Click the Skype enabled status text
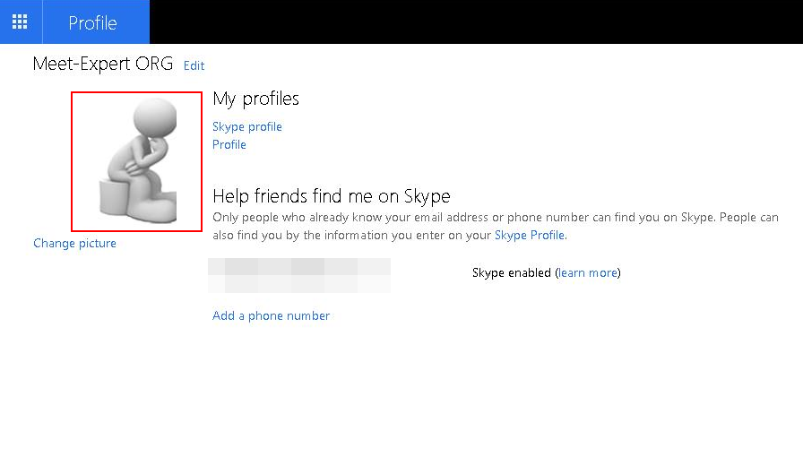803x474 pixels. [511, 272]
